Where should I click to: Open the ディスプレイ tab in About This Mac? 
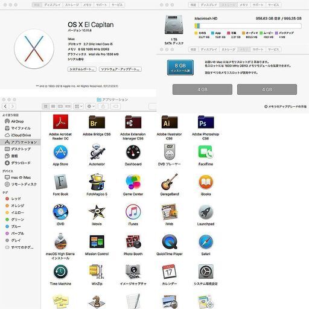53,5
